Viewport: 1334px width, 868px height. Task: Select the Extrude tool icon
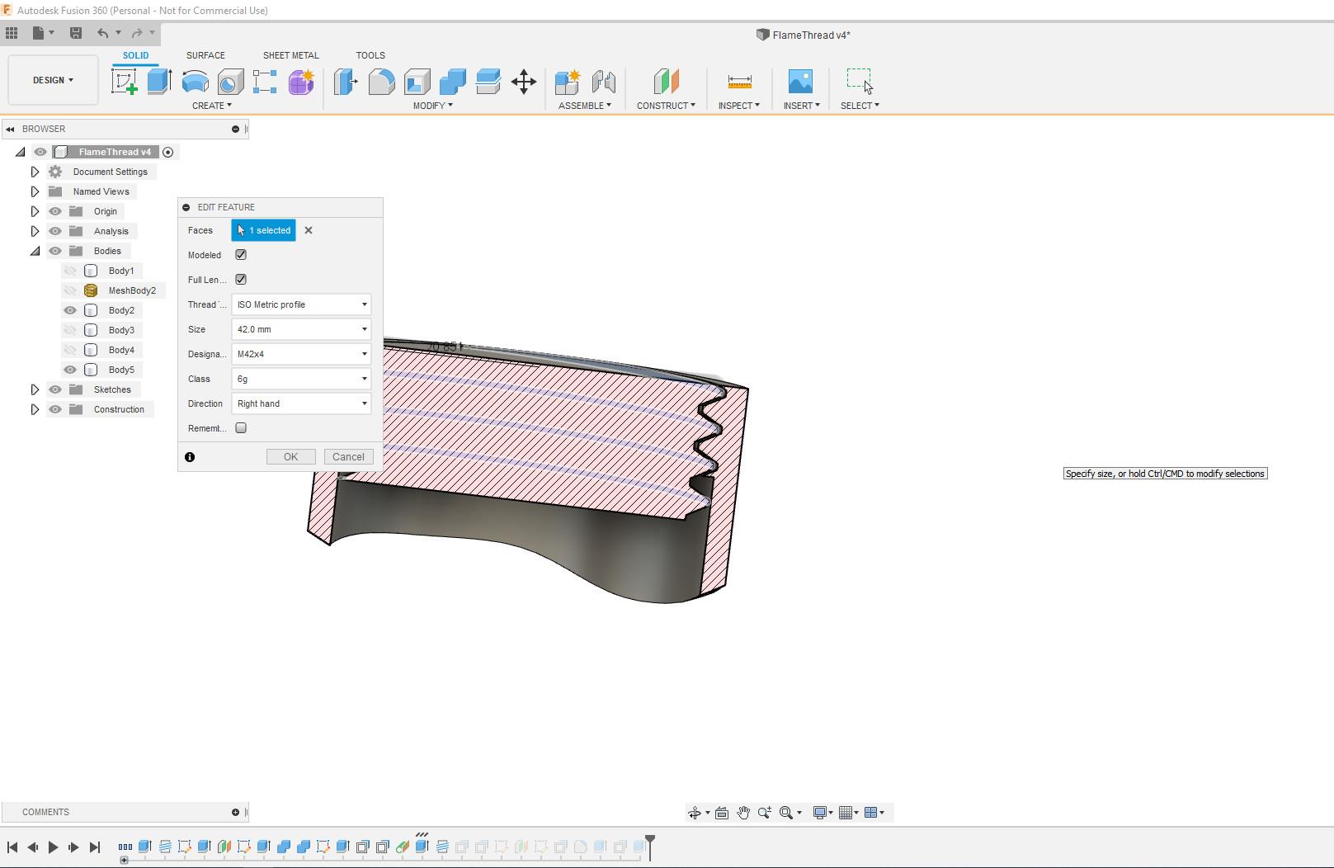tap(158, 82)
